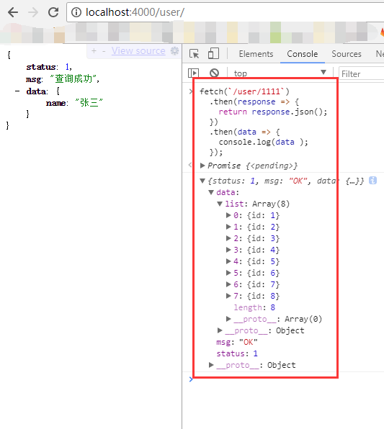Activate the inspect element picker icon
This screenshot has width=384, height=429.
point(195,54)
